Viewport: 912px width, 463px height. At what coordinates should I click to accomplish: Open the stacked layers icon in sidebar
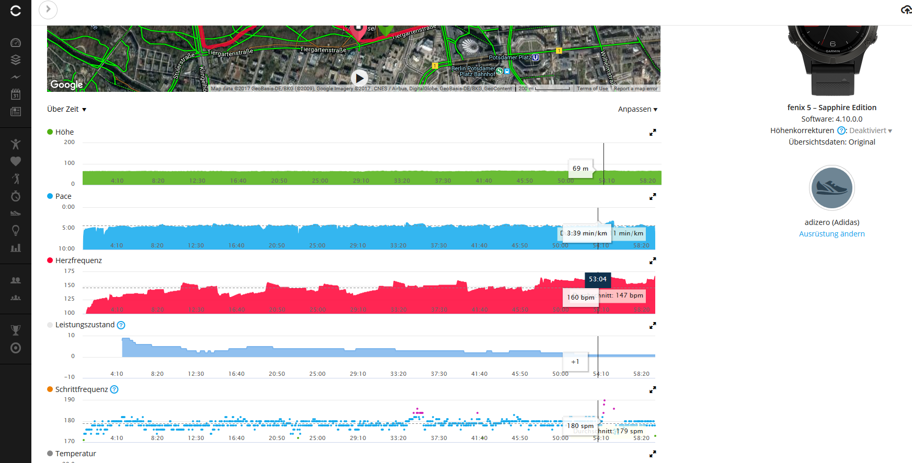(x=16, y=60)
